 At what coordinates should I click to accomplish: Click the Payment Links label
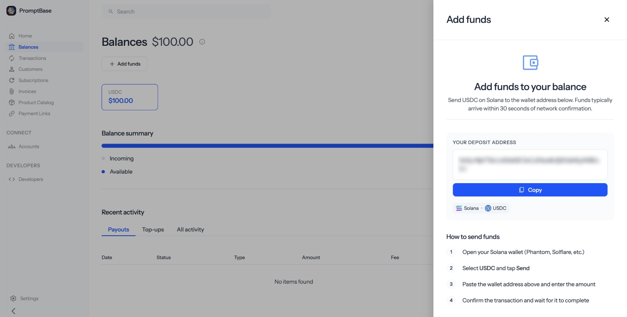(34, 113)
